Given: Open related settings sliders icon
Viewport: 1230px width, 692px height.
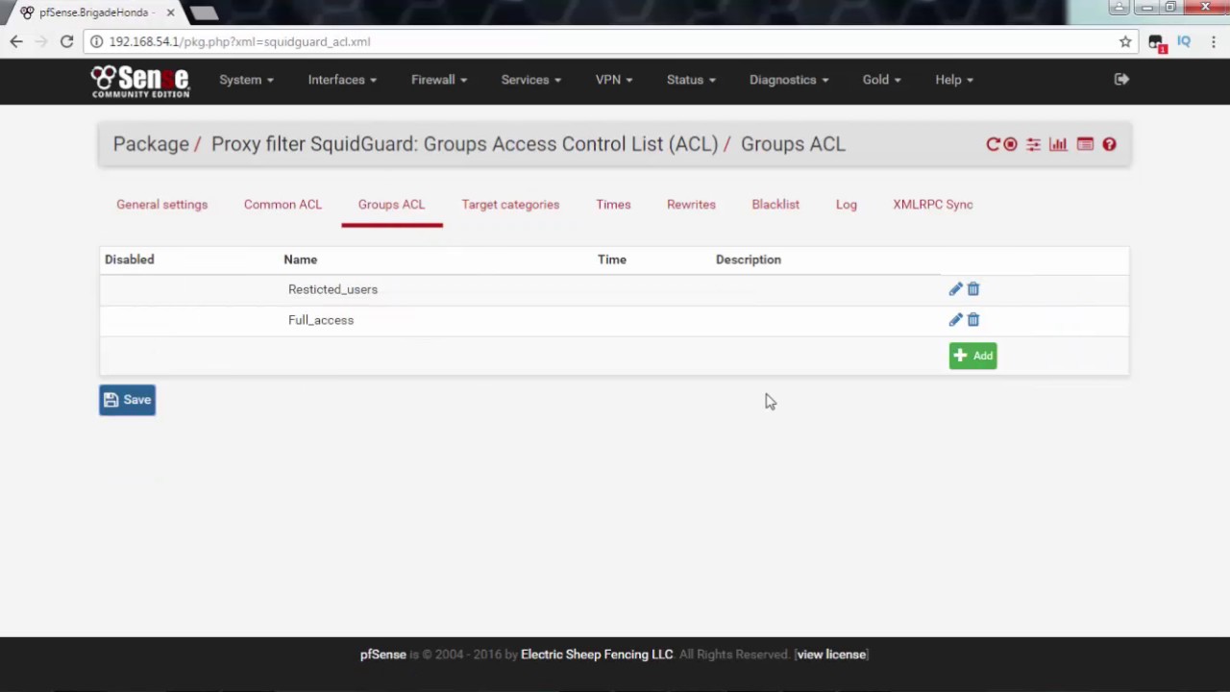Looking at the screenshot, I should point(1033,144).
